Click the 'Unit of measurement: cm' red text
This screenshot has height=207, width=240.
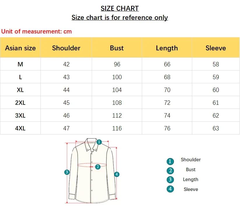pyautogui.click(x=36, y=31)
